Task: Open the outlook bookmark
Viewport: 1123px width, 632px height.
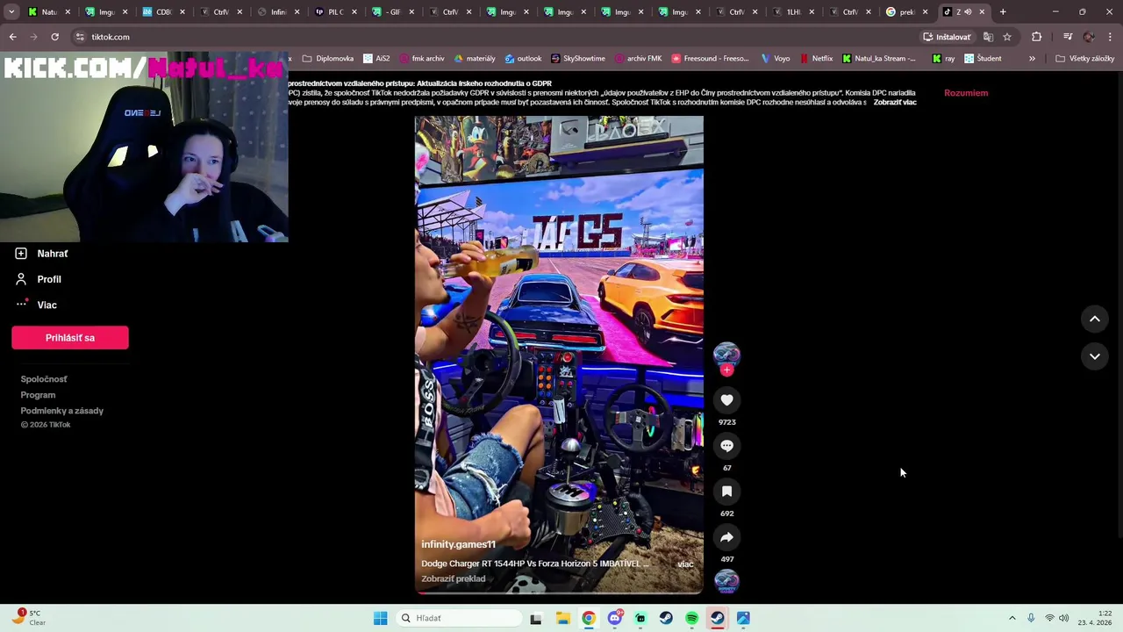Action: 523,59
